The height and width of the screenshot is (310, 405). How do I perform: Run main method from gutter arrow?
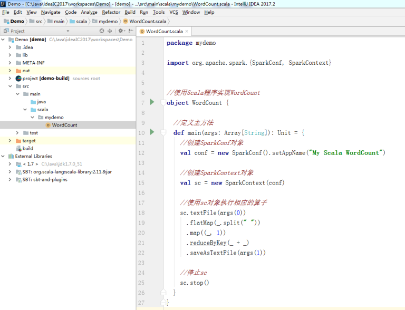(x=152, y=132)
